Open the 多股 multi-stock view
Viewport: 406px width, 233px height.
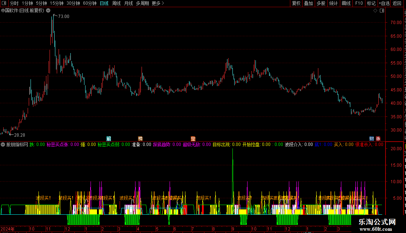pyautogui.click(x=321, y=3)
